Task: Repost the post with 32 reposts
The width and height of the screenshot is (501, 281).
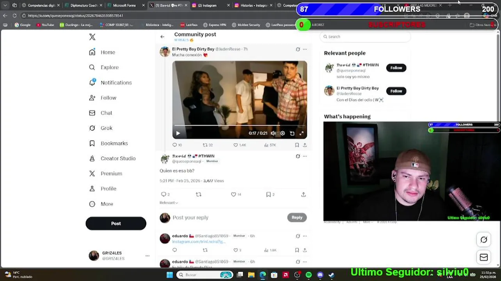Action: [x=208, y=145]
